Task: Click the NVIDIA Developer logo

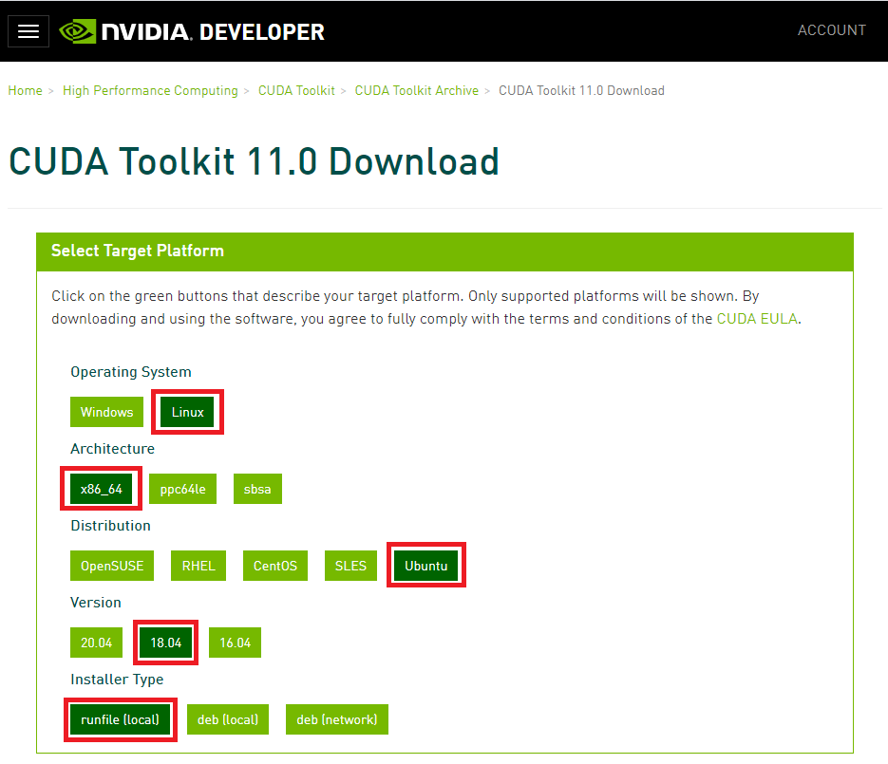Action: (x=192, y=31)
